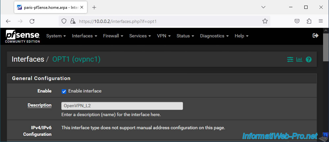
Task: Click the Description input OpenVPN_L2
Action: pyautogui.click(x=122, y=106)
